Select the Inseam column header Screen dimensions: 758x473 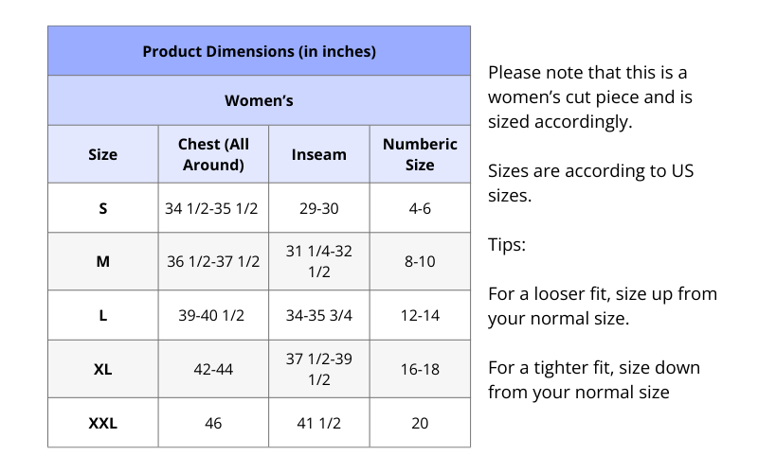pyautogui.click(x=318, y=154)
